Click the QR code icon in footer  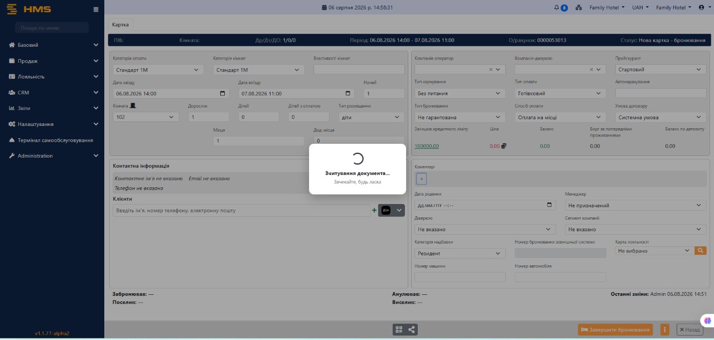pos(398,329)
